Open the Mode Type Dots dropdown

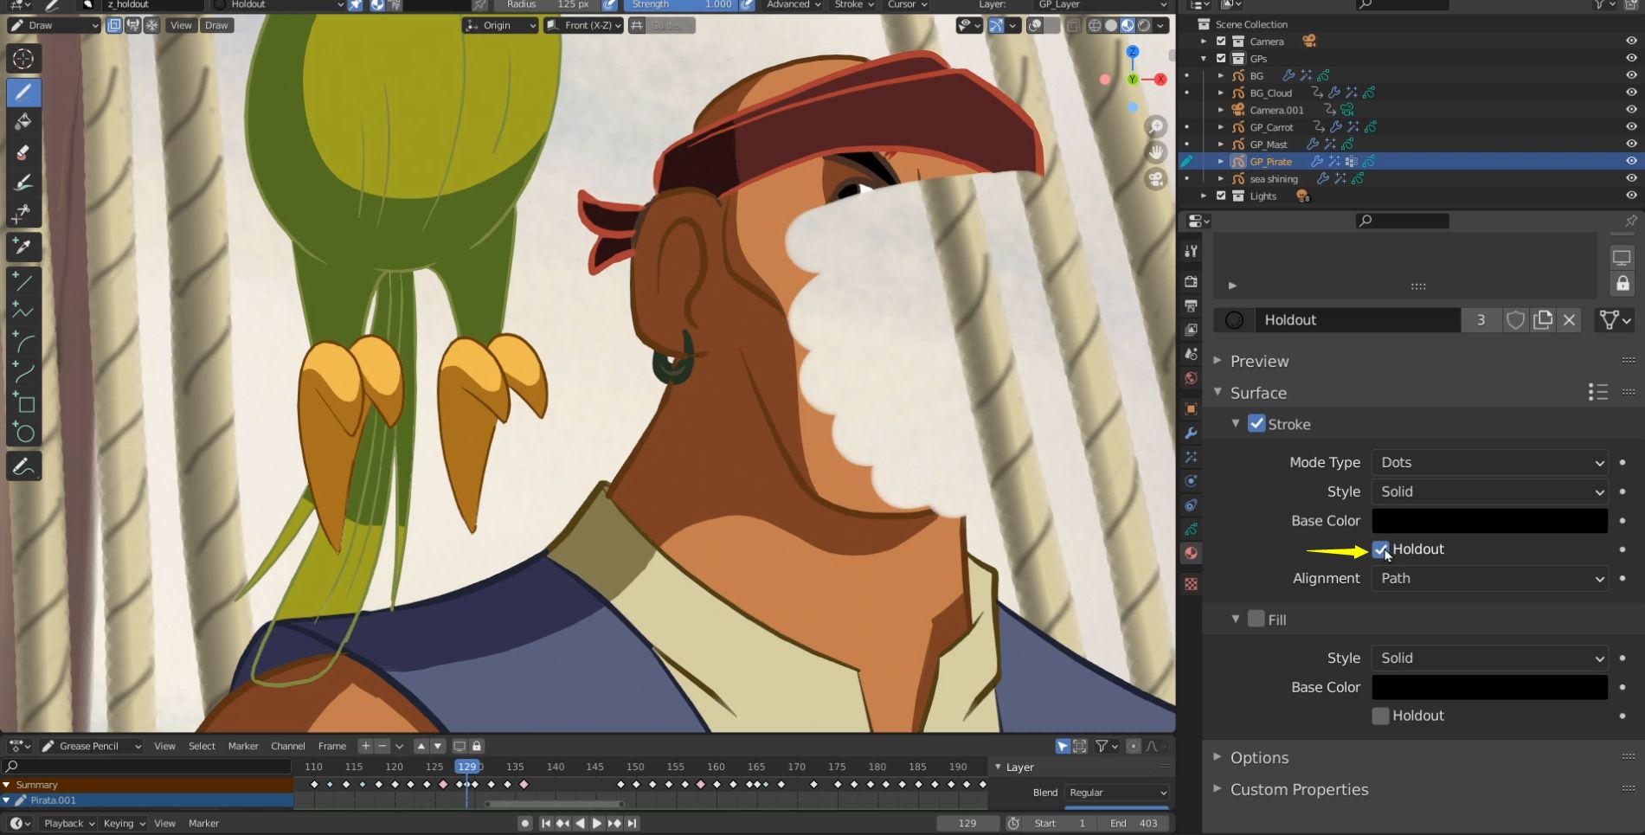(x=1490, y=462)
